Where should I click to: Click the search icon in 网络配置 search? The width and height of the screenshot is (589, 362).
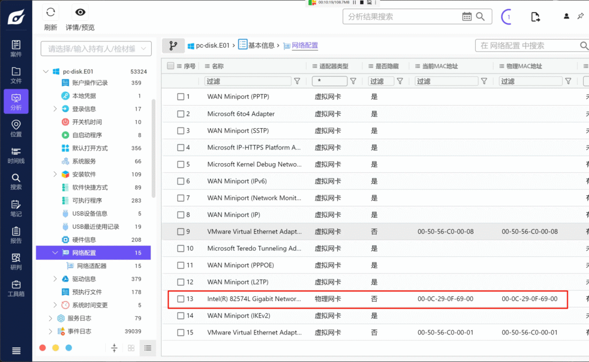pos(584,46)
